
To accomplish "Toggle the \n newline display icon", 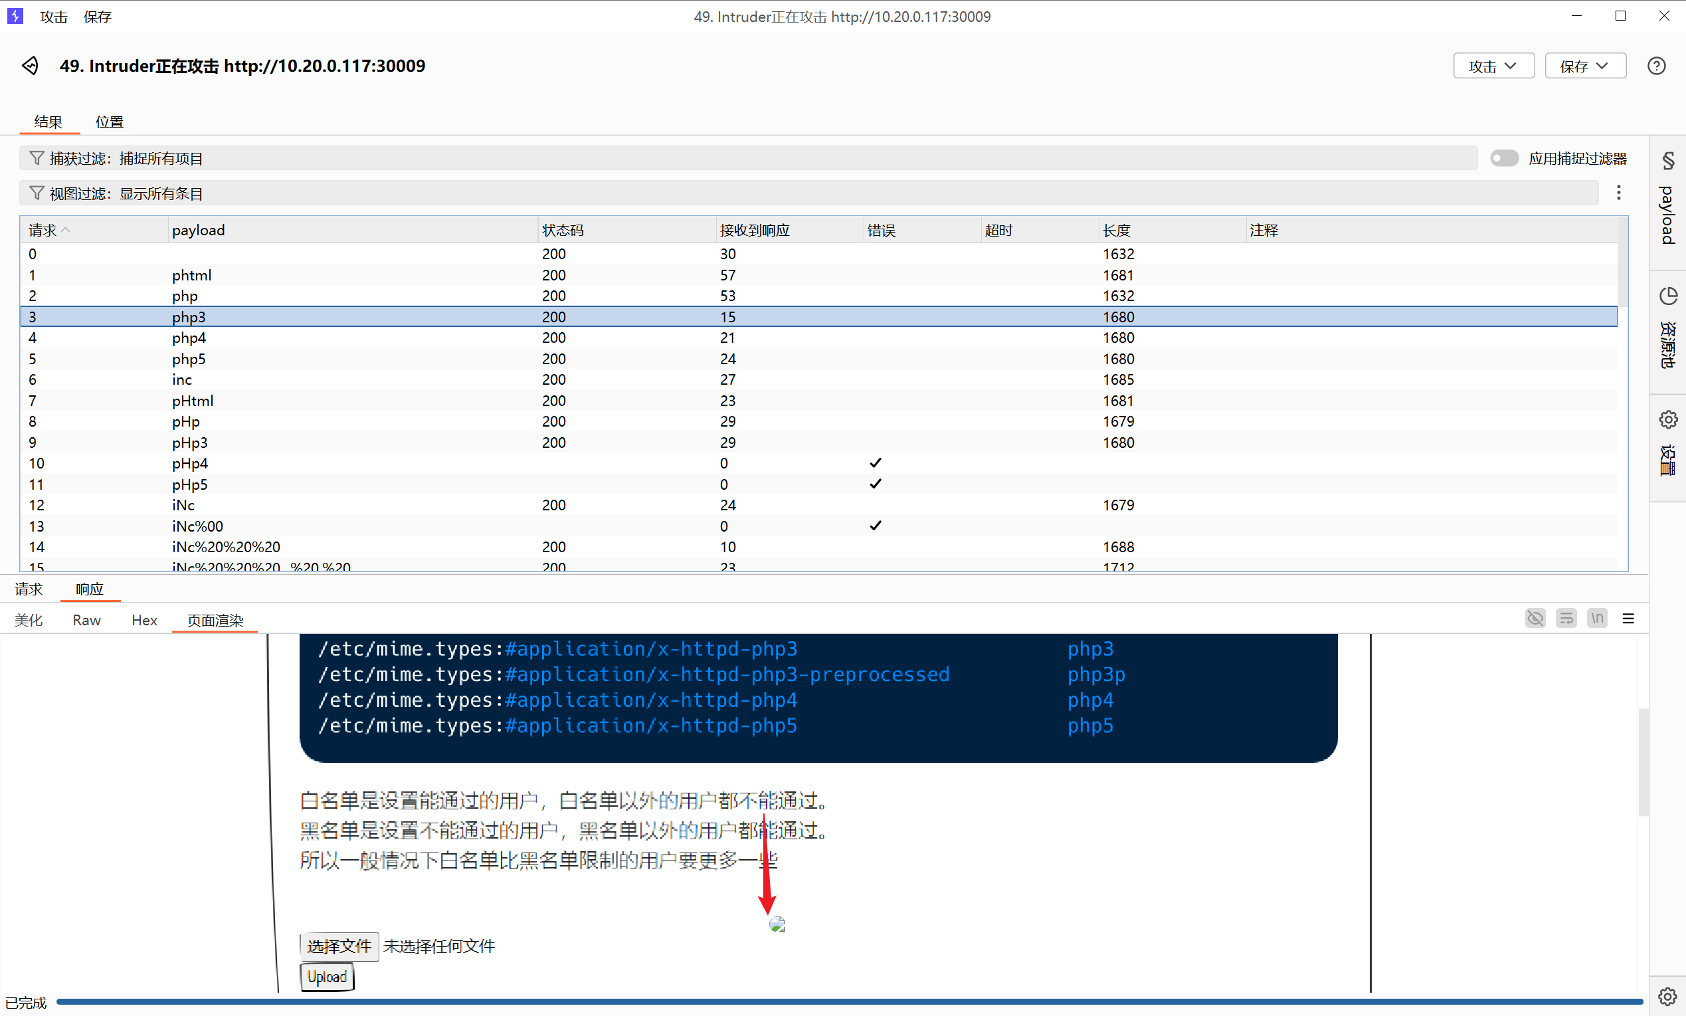I will [x=1597, y=618].
